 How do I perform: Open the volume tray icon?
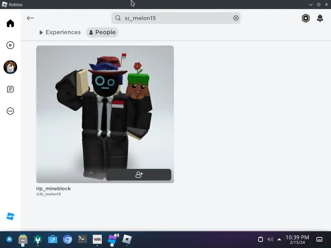coord(270,239)
